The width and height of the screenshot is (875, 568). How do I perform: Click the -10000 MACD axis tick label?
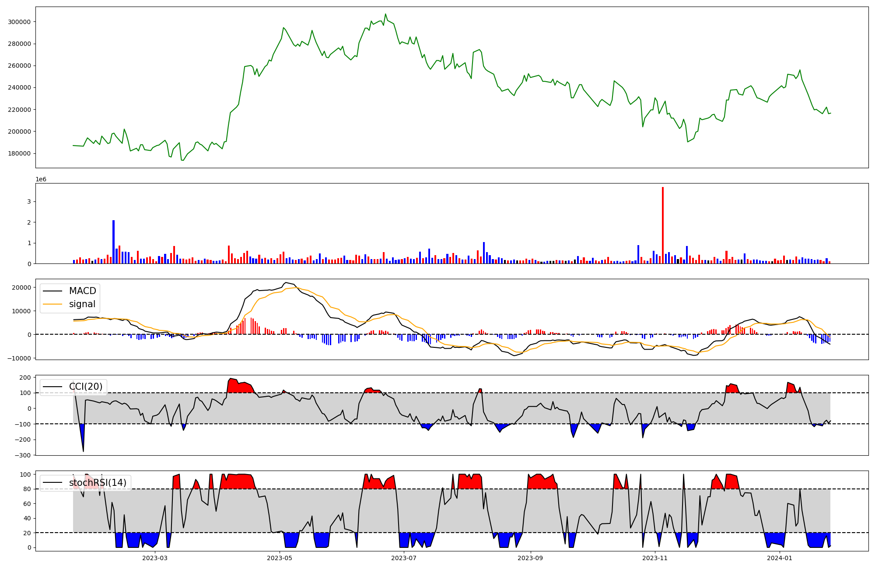[x=19, y=358]
